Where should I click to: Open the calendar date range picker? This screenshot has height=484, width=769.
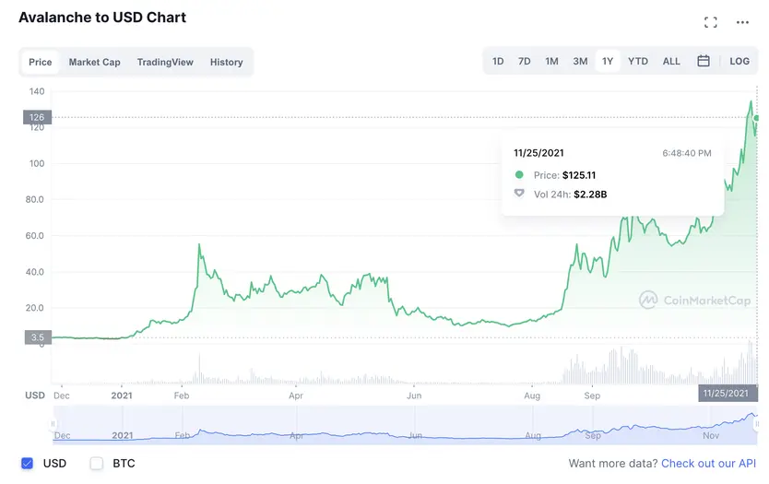click(704, 62)
